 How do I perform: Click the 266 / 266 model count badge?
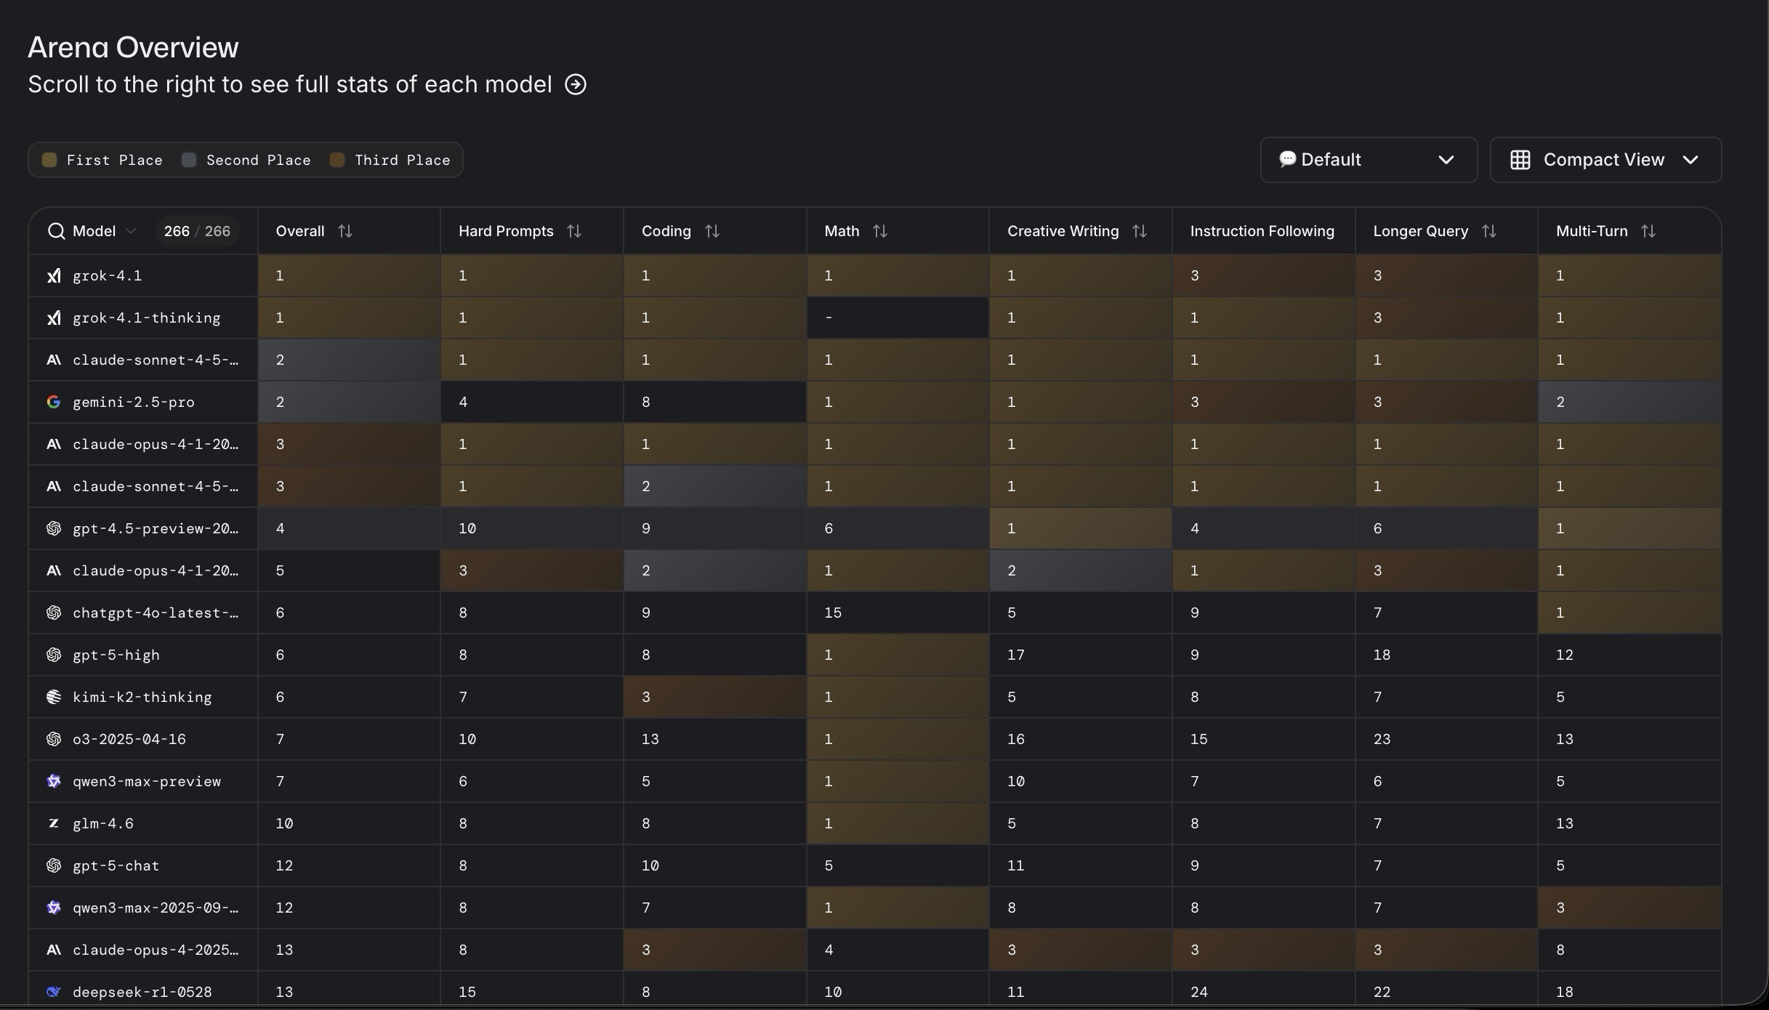click(197, 231)
